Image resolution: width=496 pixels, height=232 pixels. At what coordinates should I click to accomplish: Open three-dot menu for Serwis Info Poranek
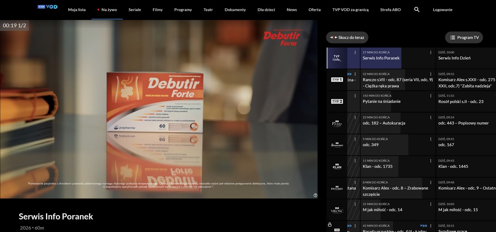(431, 53)
